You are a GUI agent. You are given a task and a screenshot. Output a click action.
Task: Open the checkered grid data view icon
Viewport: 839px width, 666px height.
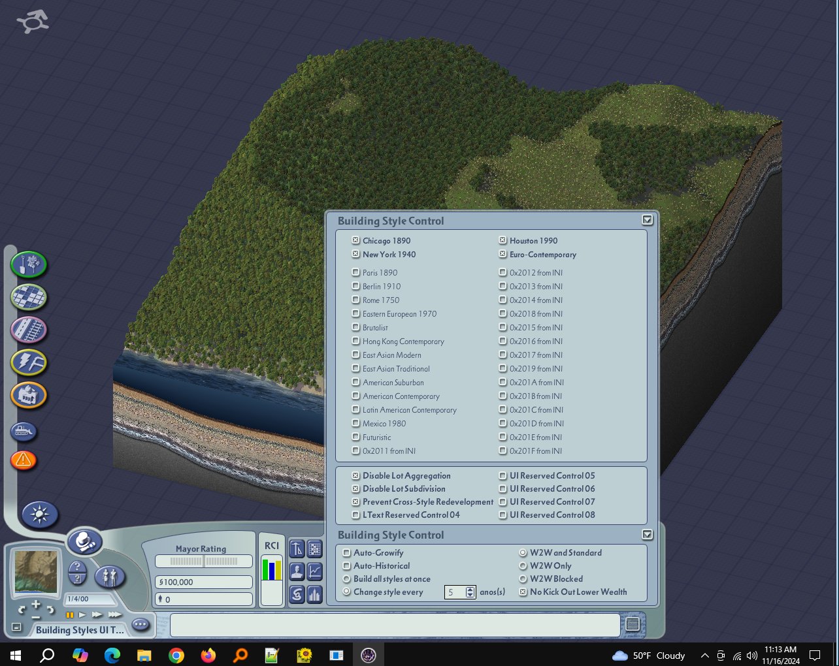click(x=315, y=549)
